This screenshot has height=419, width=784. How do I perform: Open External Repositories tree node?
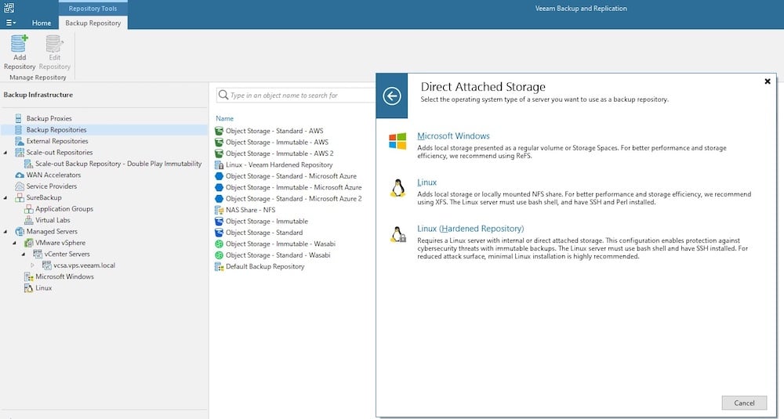click(57, 141)
